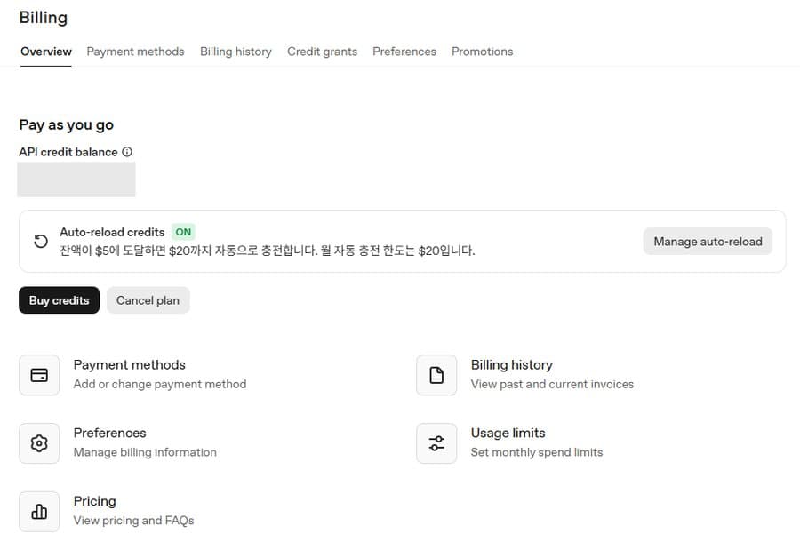Click the Korean auto-reload description text

point(268,251)
